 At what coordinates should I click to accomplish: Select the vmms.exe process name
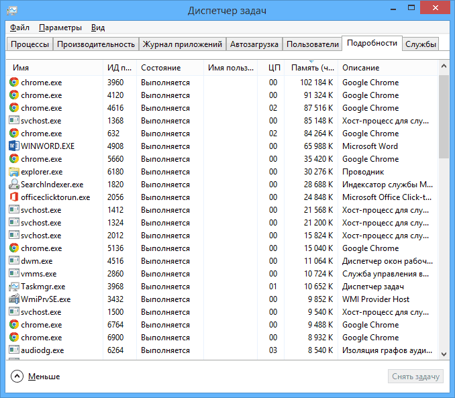[39, 274]
